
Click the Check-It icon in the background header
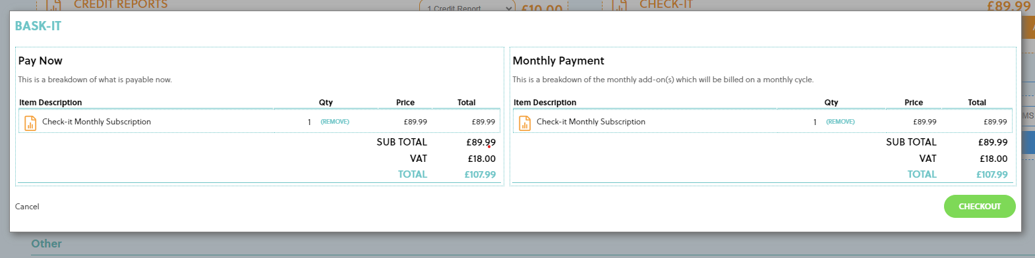620,5
